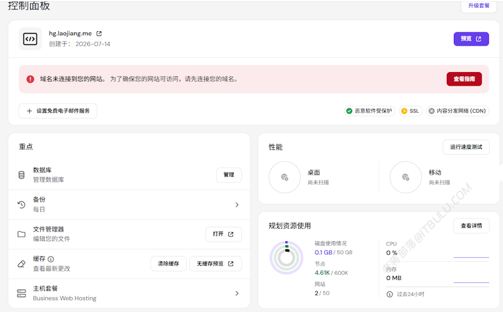The image size is (503, 312).
Task: Click the 移动 performance label
Action: (435, 173)
